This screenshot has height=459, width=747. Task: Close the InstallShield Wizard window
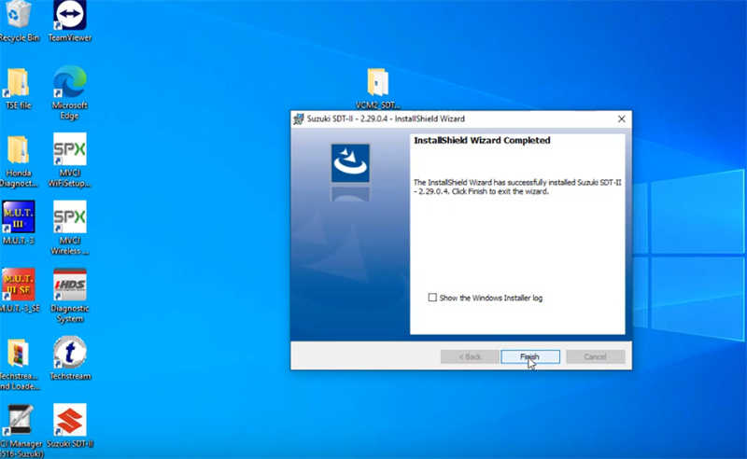pos(621,119)
